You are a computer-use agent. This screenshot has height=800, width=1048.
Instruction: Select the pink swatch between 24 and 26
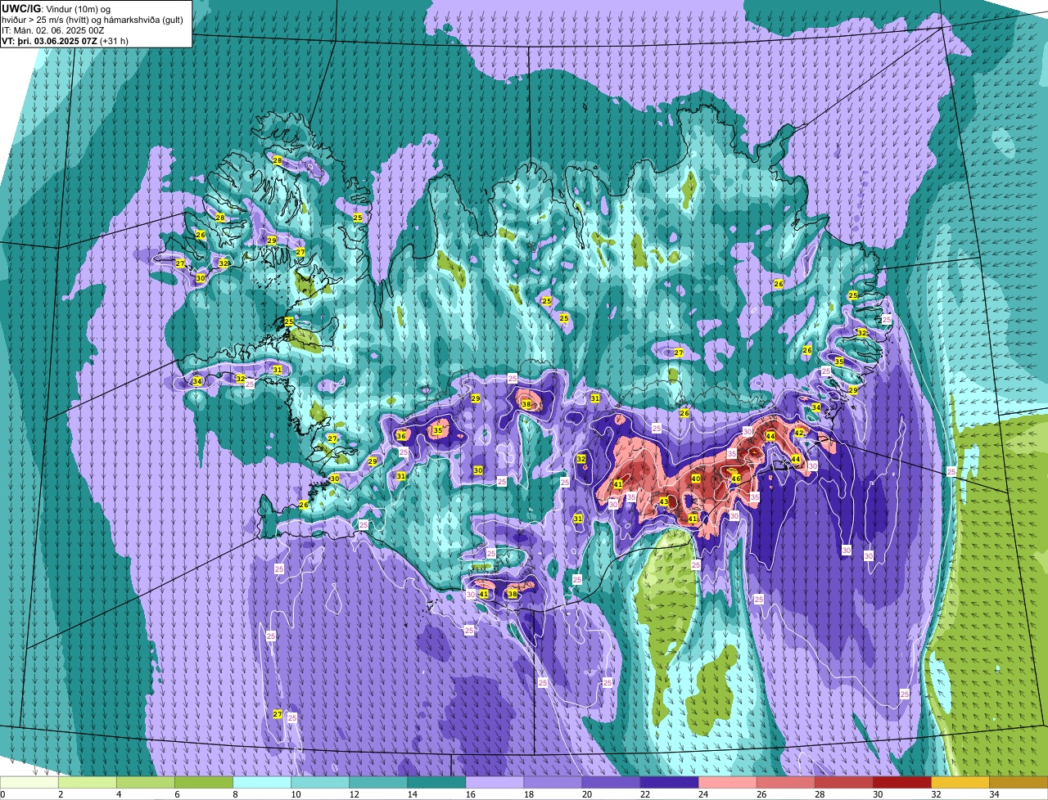pyautogui.click(x=727, y=783)
